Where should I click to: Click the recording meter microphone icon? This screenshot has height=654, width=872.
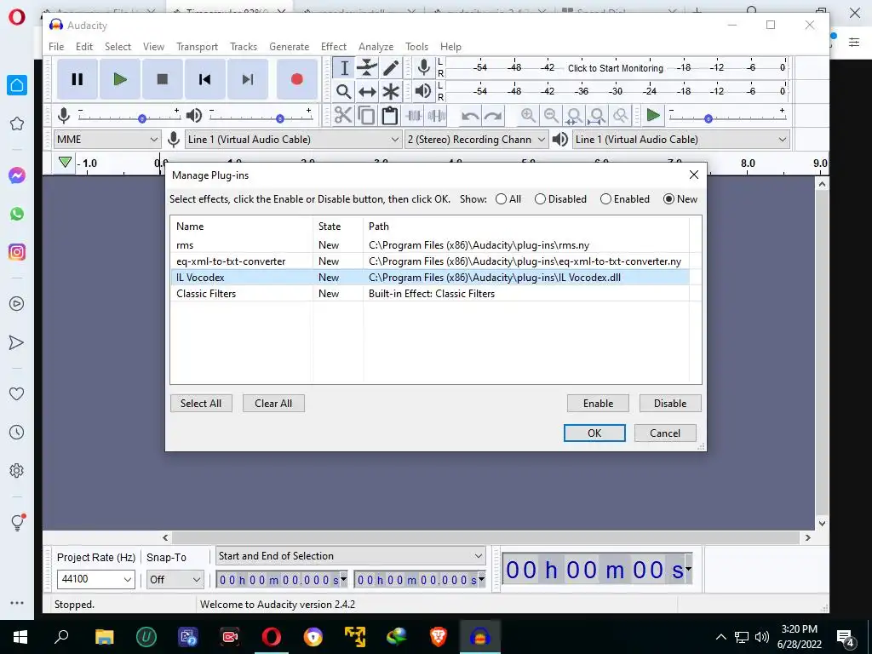[424, 67]
